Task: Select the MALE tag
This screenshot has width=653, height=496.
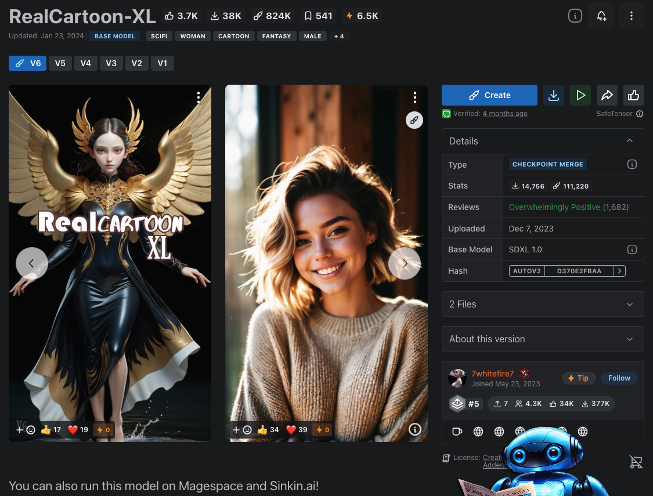Action: [x=313, y=36]
